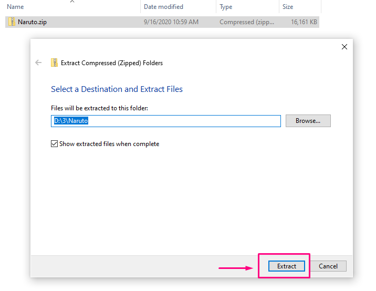
Task: Click the Show extracted files when complete label
Action: [x=109, y=144]
